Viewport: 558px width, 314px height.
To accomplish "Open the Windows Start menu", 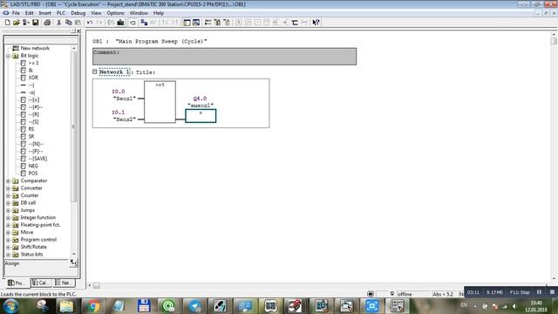I will tap(10, 306).
